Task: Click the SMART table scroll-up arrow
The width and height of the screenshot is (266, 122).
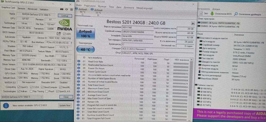Action: click(x=191, y=60)
